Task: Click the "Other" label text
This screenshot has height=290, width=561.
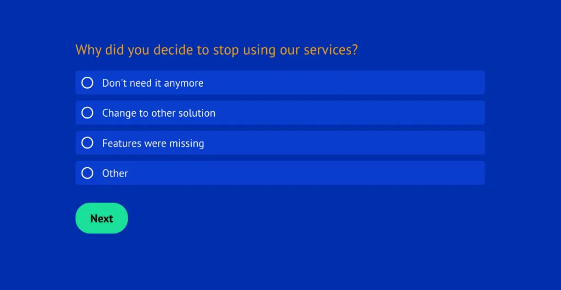Action: (115, 173)
